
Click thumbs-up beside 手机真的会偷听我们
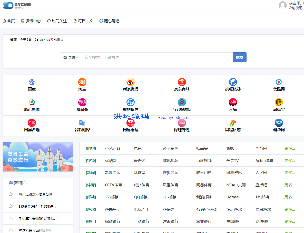pyautogui.click(x=11, y=218)
